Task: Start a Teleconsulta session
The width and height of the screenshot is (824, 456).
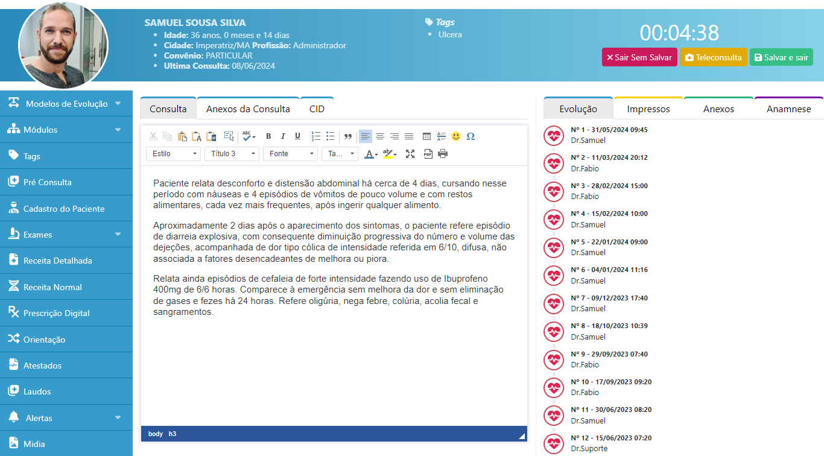Action: pyautogui.click(x=714, y=57)
